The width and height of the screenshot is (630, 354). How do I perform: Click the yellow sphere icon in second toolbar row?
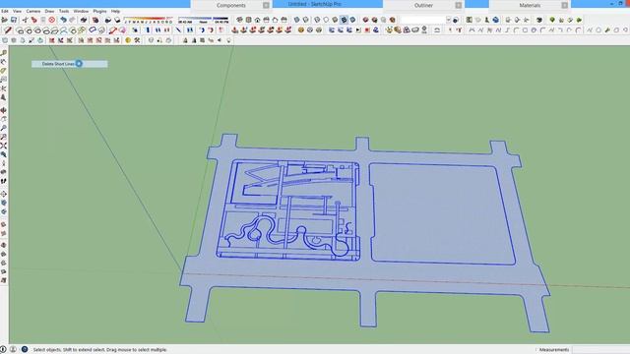click(300, 30)
